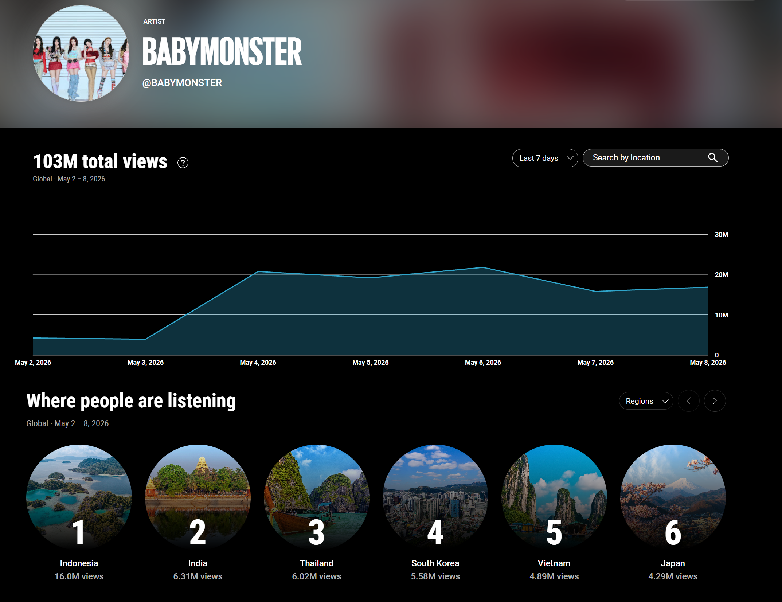Click the Search by location field
The image size is (782, 602).
click(655, 158)
